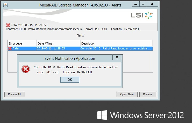Screen dimensions: 193x124
Task: Click the Dismiss All button
Action: click(15, 94)
